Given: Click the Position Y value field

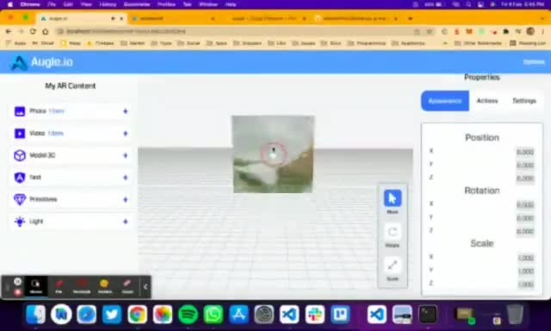Looking at the screenshot, I should coord(525,165).
